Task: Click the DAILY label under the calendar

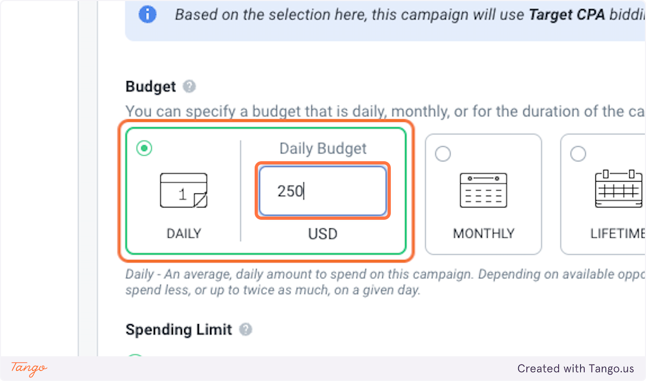Action: [x=184, y=234]
